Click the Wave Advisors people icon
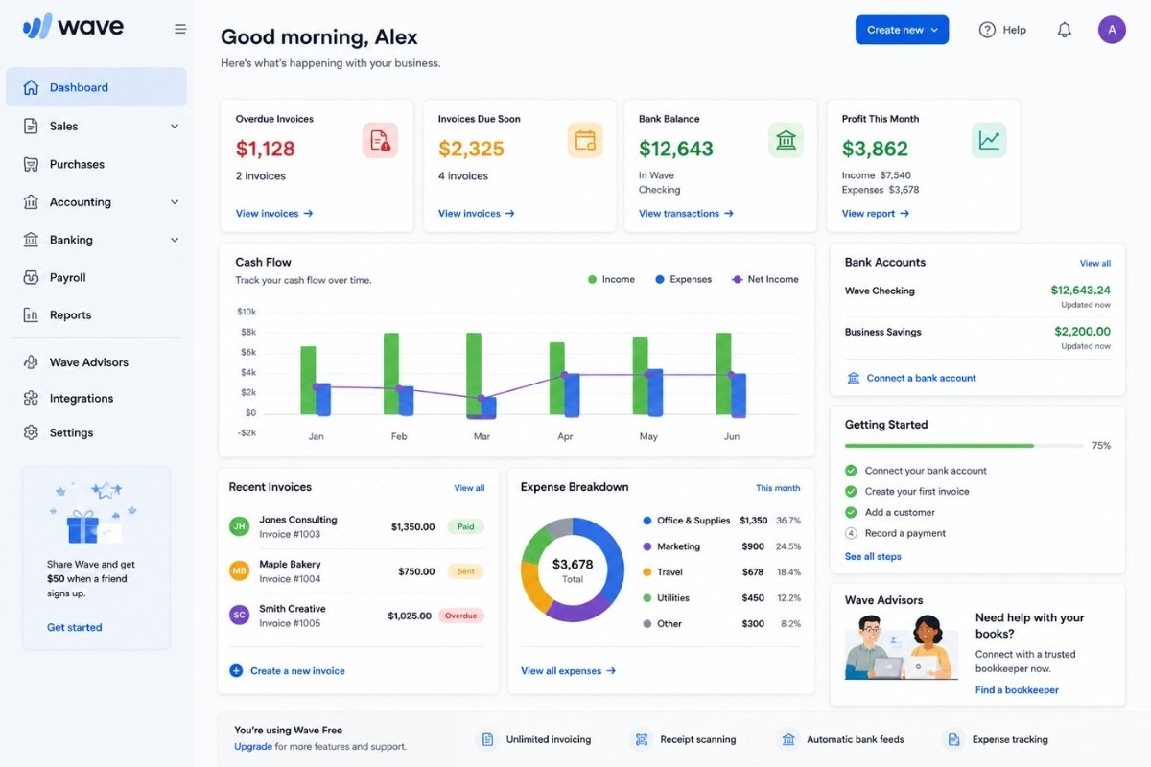The width and height of the screenshot is (1151, 767). click(31, 362)
